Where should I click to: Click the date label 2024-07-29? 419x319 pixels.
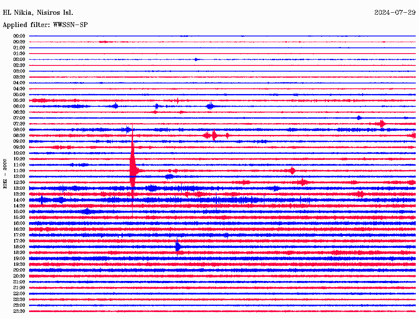coord(395,13)
